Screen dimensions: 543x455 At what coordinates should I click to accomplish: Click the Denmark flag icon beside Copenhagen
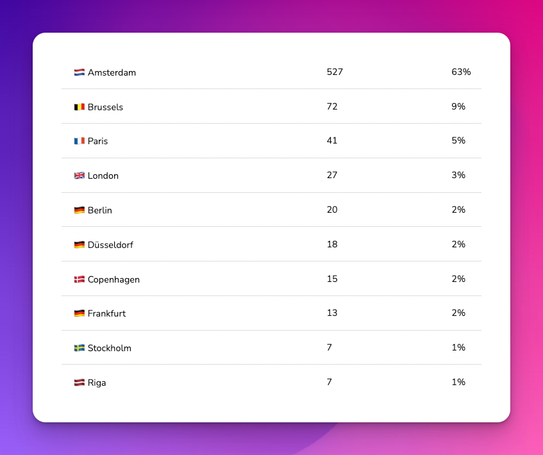79,279
